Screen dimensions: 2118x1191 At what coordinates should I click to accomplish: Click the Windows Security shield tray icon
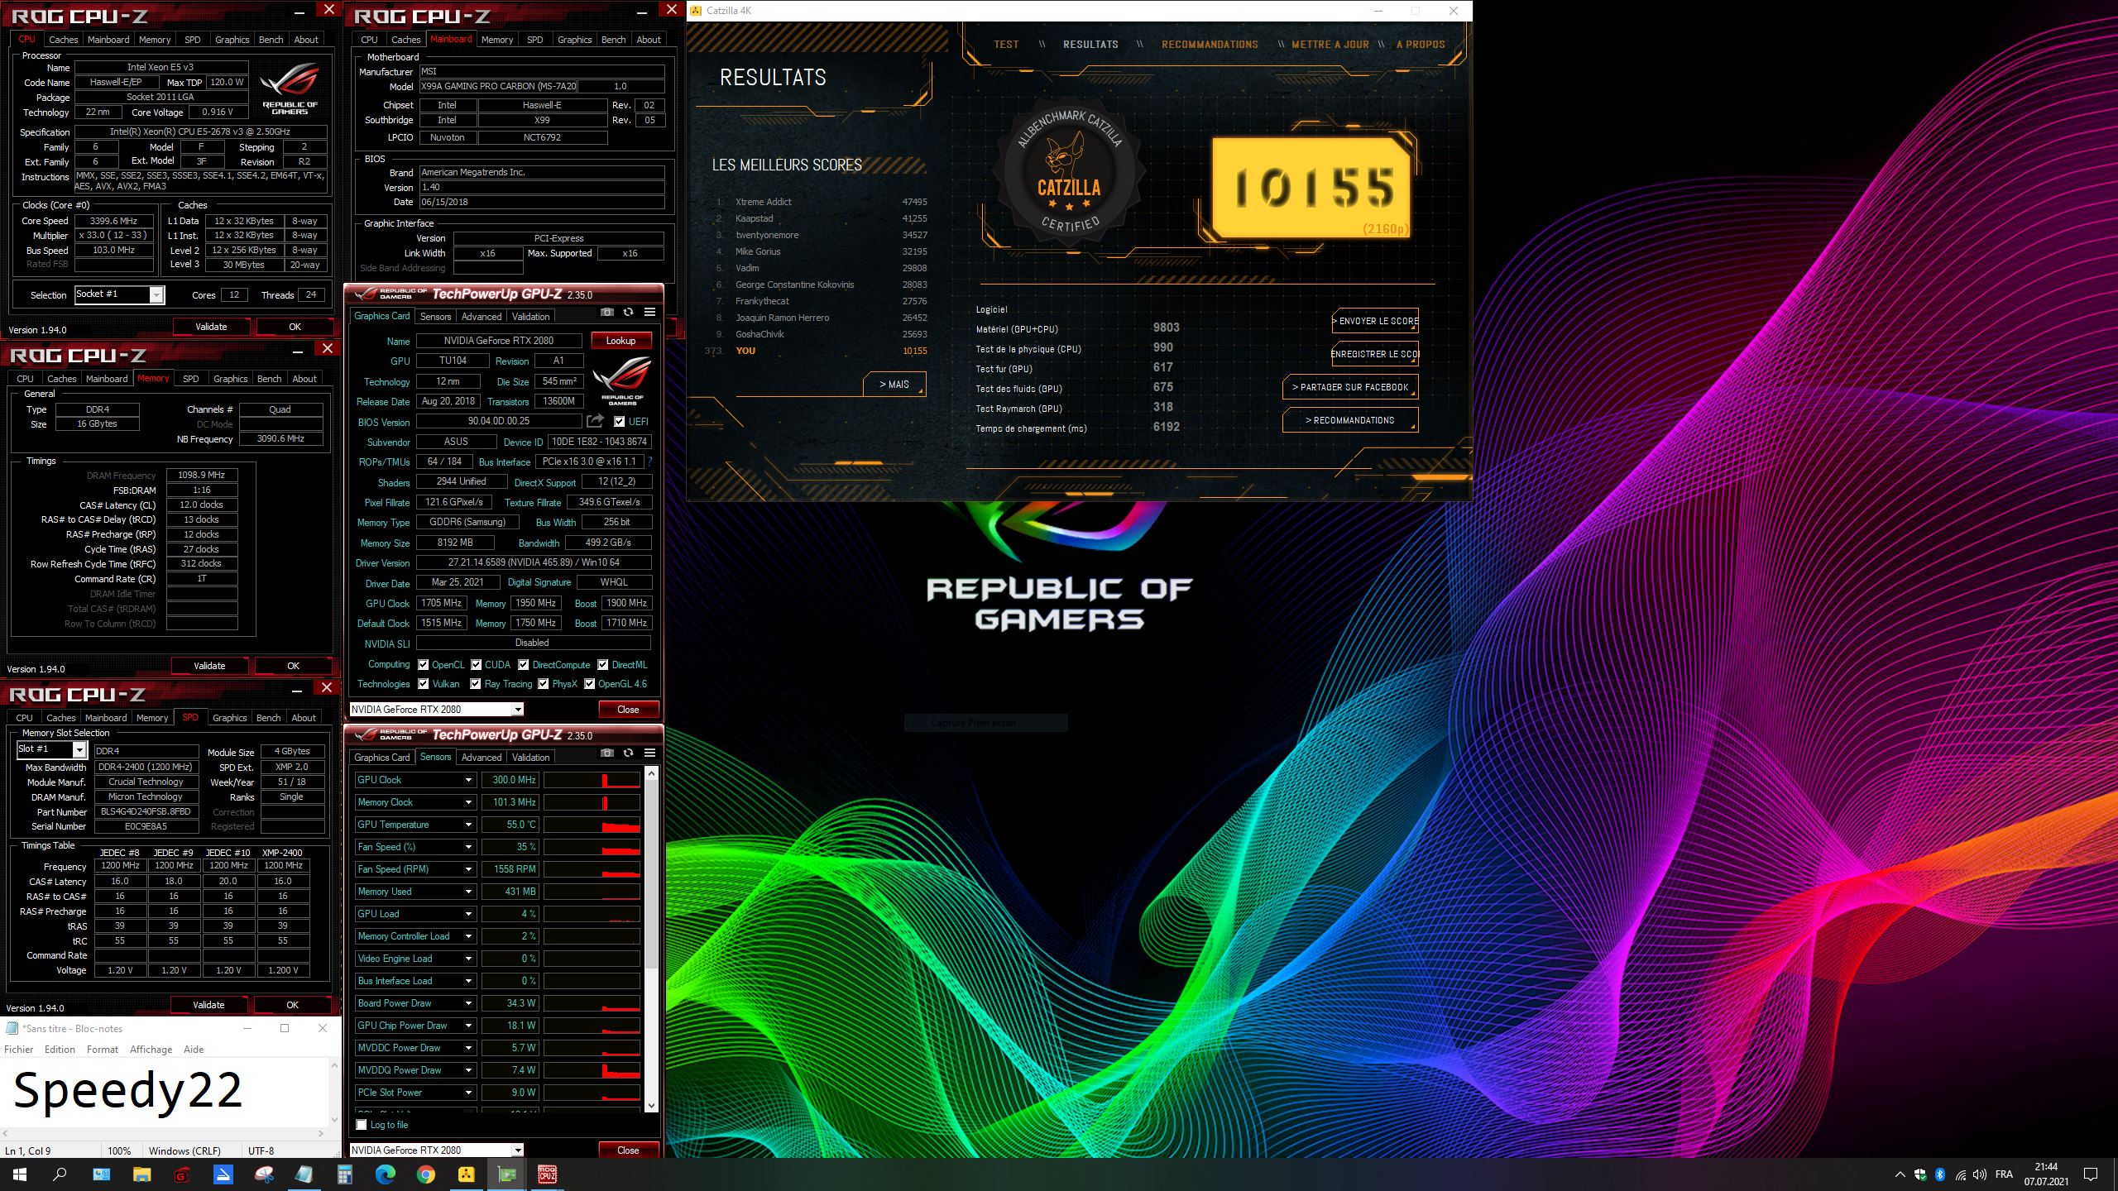point(1919,1174)
